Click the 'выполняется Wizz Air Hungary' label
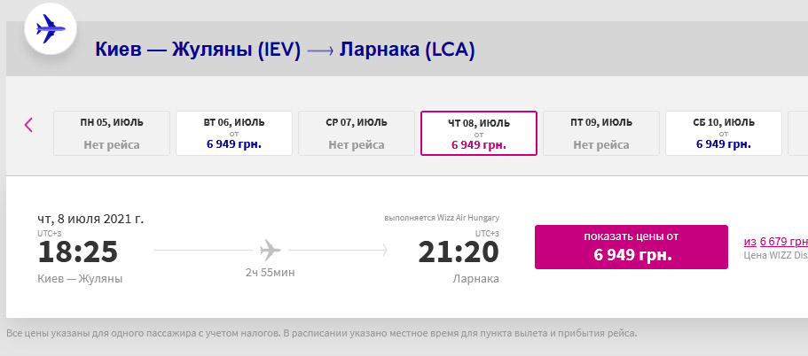 coord(442,218)
